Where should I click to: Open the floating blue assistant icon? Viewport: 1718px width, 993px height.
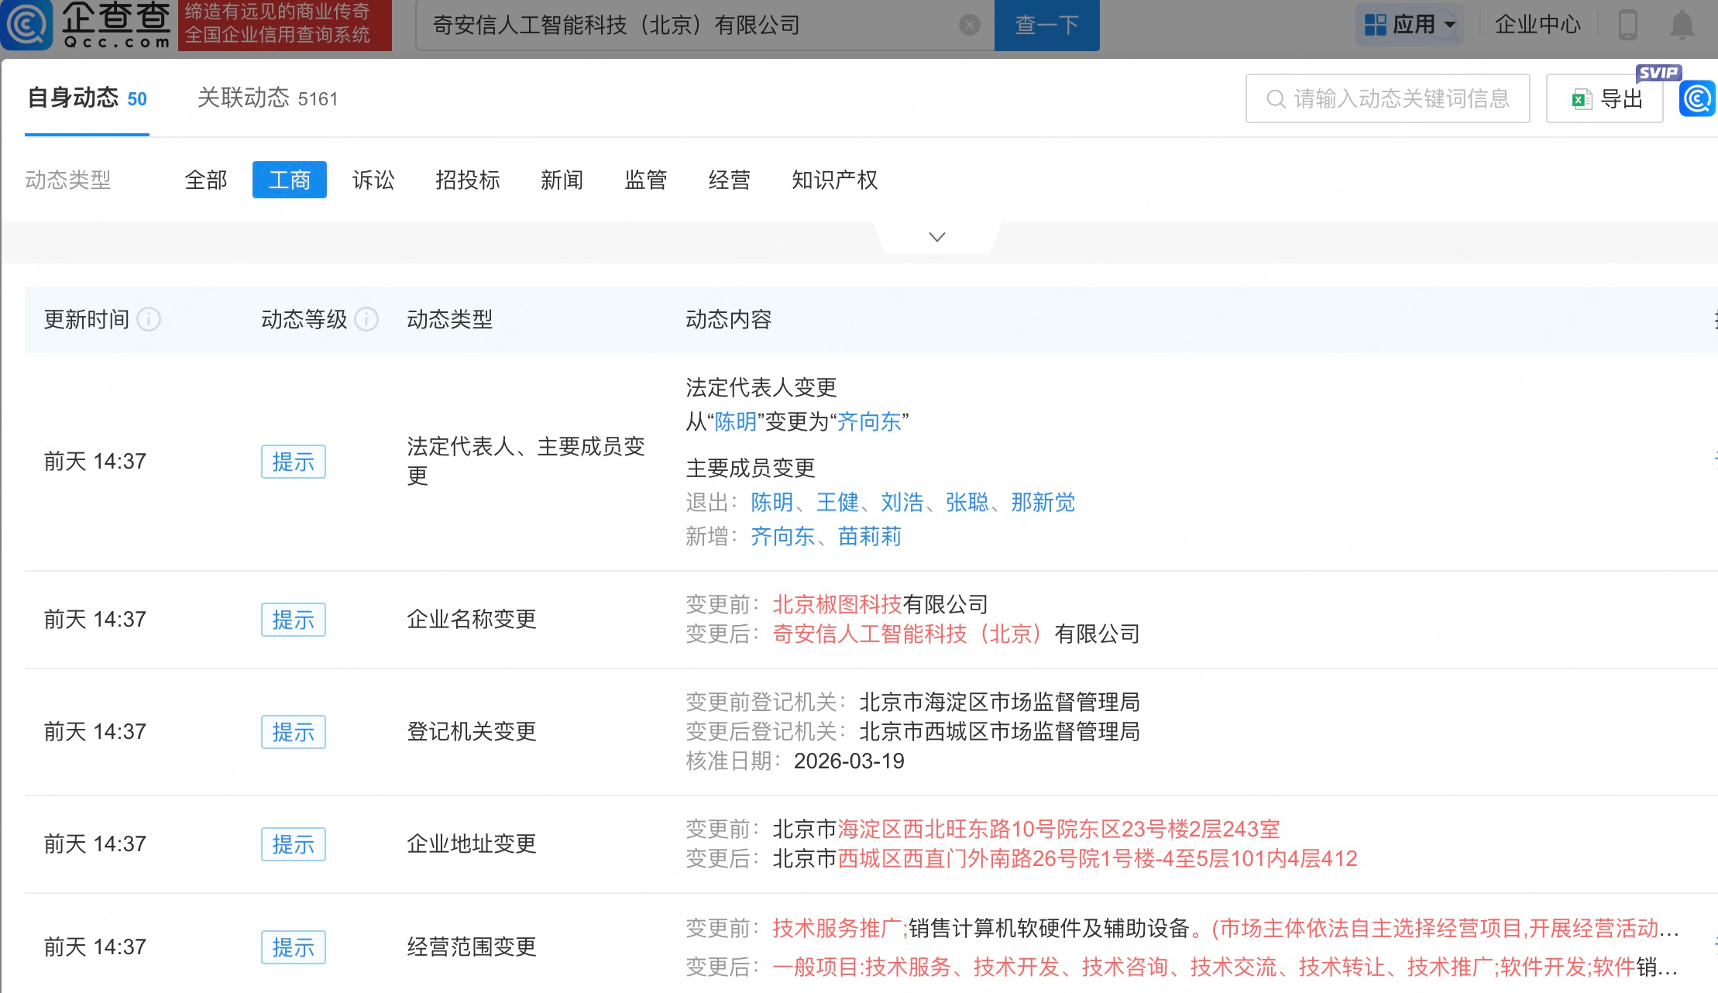(x=1697, y=99)
